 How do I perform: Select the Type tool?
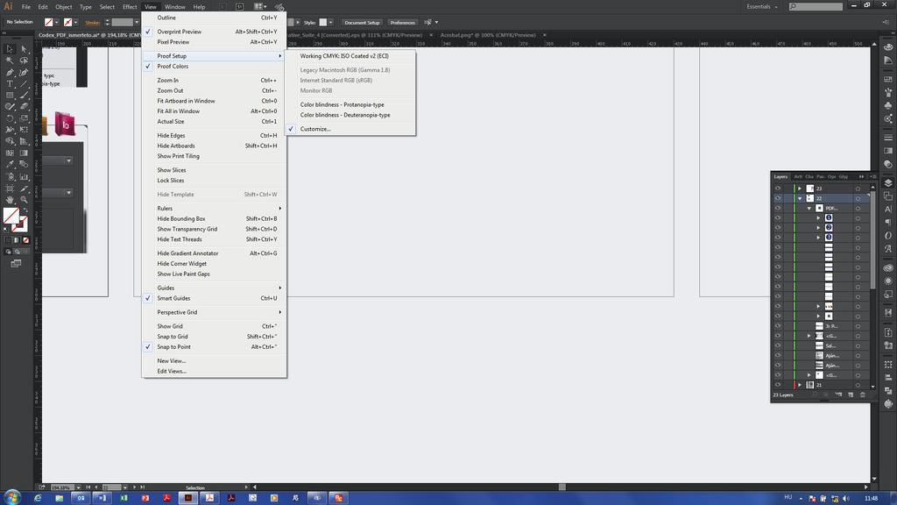(10, 84)
